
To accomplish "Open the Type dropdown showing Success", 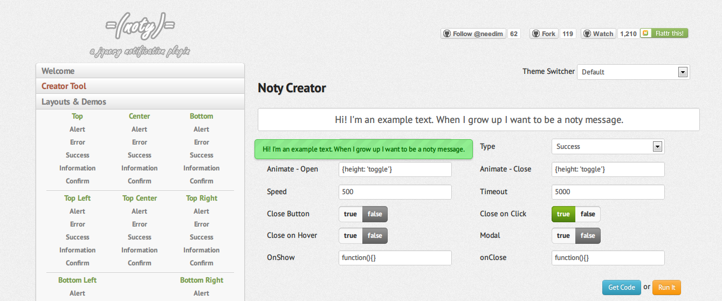I will click(608, 146).
